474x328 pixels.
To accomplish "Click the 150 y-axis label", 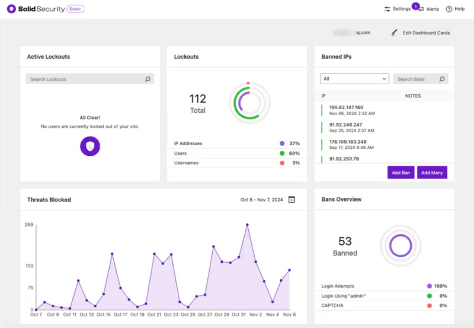I will (29, 266).
